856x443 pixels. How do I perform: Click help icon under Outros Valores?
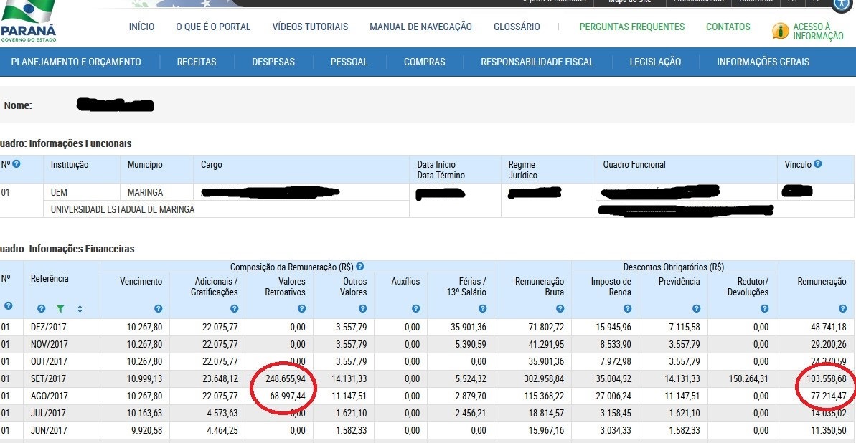(x=362, y=309)
